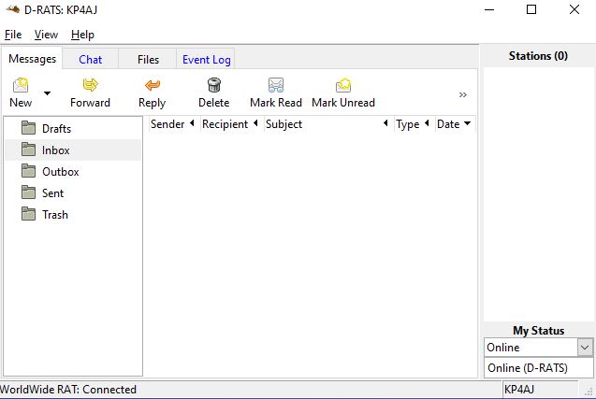The height and width of the screenshot is (399, 596).
Task: Switch to the Event Log tab
Action: point(206,59)
